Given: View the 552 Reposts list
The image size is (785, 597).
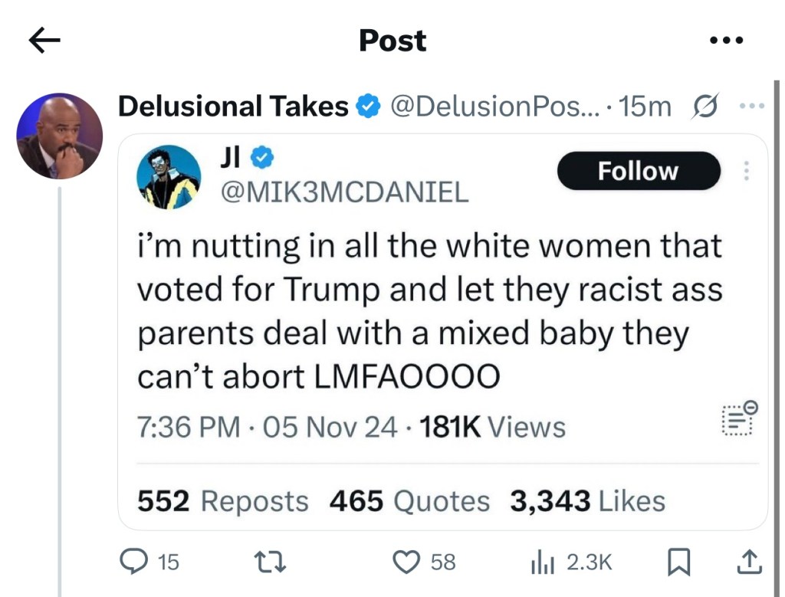Looking at the screenshot, I should (x=222, y=501).
